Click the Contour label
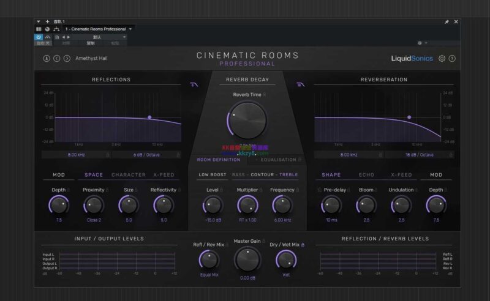Viewport: 490px width, 301px height. [262, 174]
